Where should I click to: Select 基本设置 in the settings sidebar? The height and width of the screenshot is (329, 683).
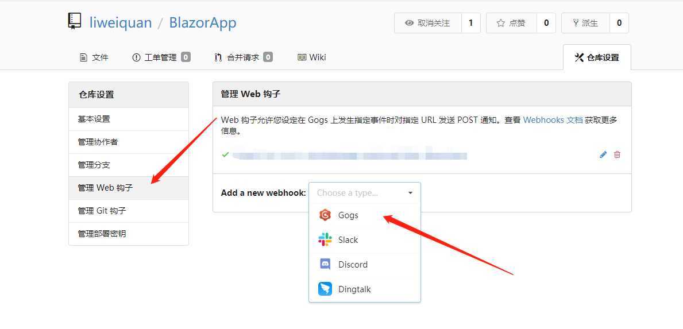[129, 119]
